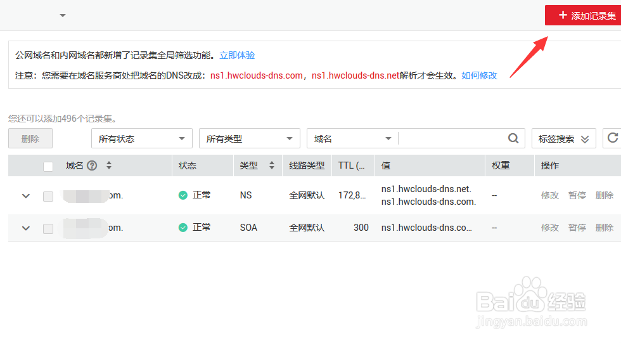This screenshot has height=343, width=621.
Task: Click the 状态 column header
Action: pos(188,165)
